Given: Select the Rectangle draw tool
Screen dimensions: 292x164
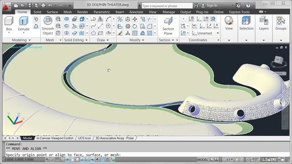Looking at the screenshot, I should [x=100, y=33].
